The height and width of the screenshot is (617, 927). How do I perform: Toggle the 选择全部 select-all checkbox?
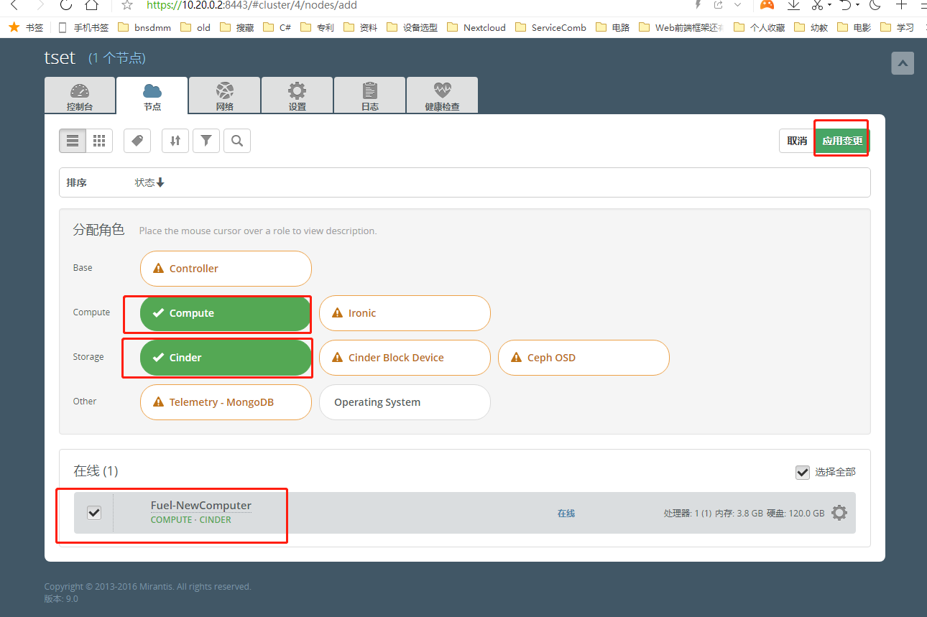point(803,472)
